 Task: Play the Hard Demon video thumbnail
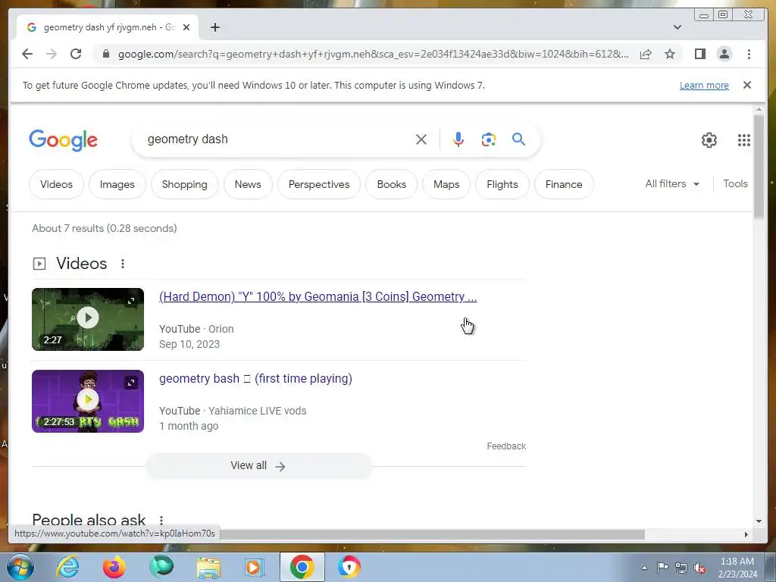click(88, 318)
